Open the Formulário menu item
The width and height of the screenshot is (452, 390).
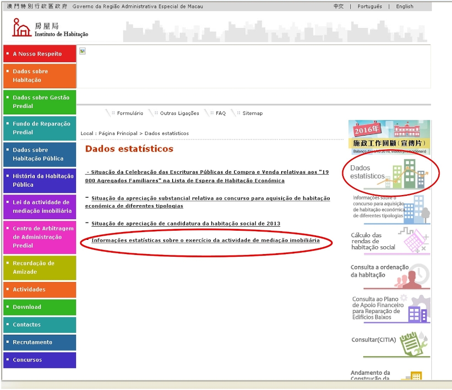pyautogui.click(x=130, y=114)
